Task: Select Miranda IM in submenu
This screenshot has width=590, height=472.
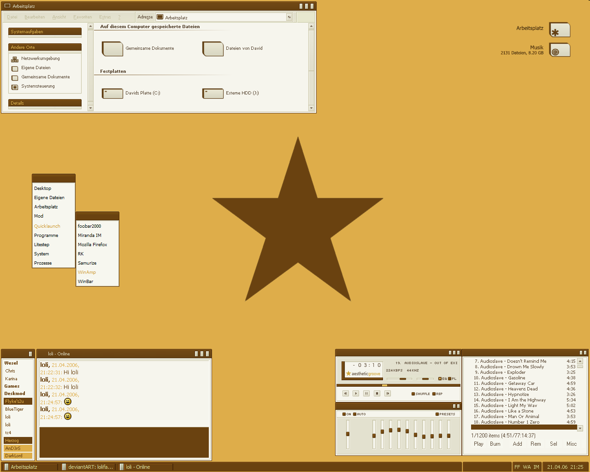Action: coord(89,236)
